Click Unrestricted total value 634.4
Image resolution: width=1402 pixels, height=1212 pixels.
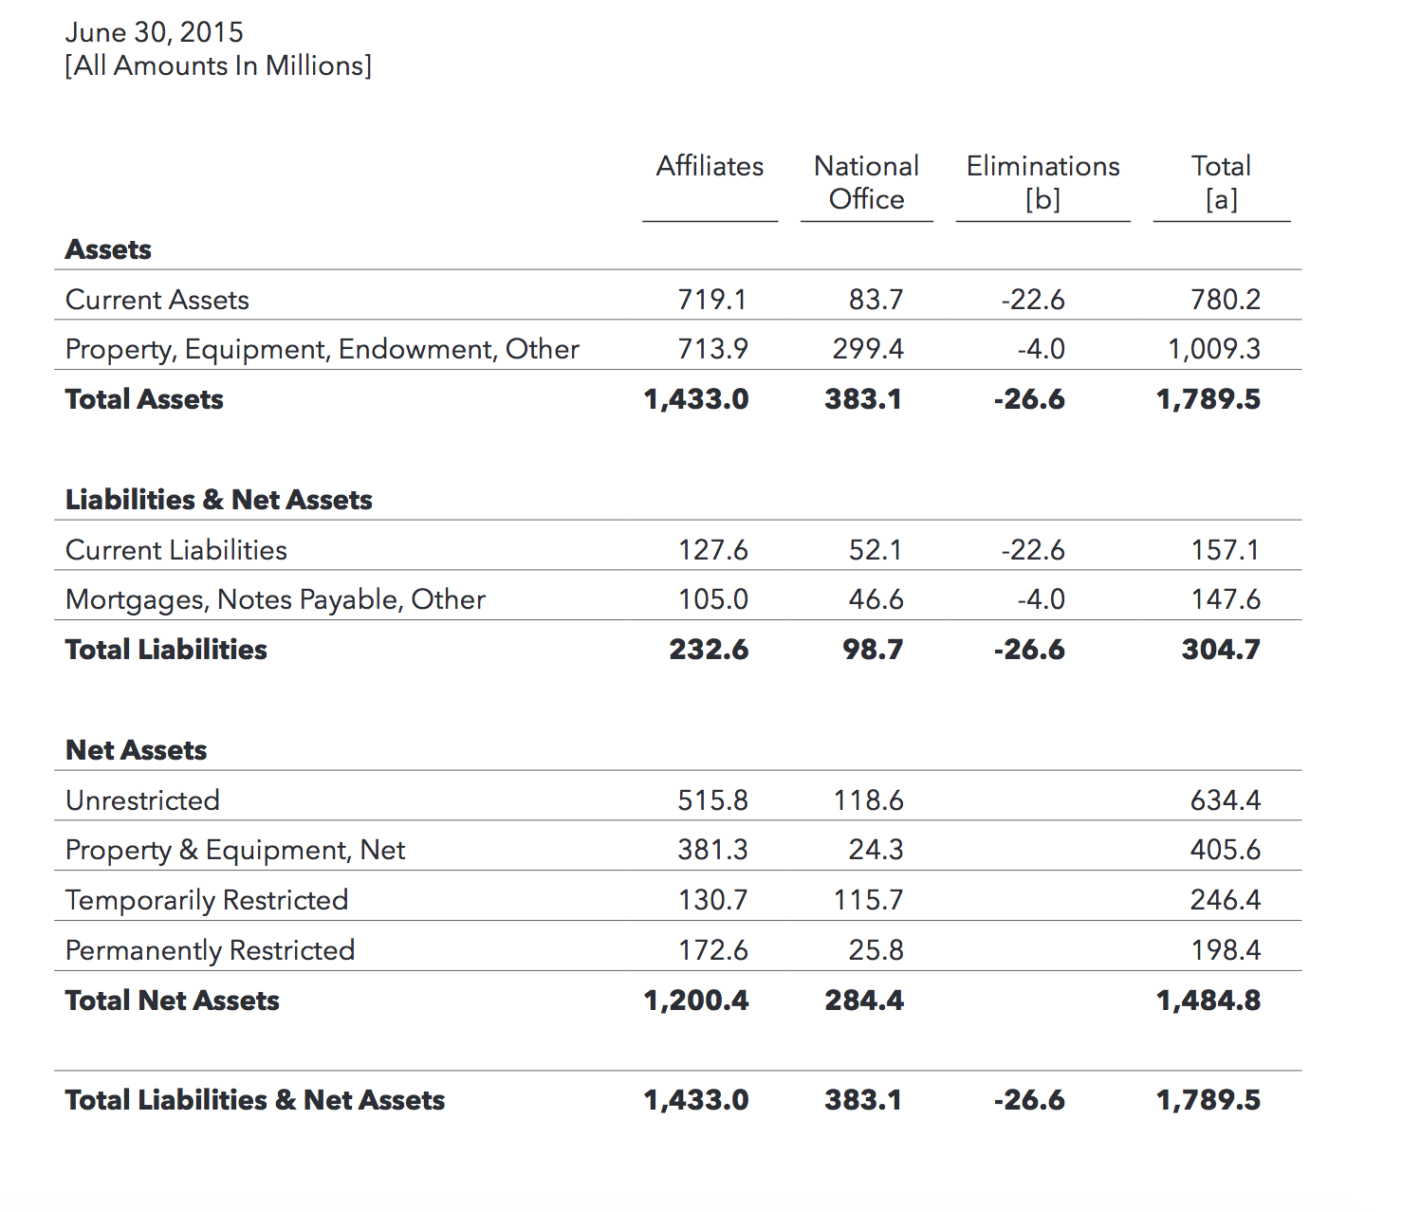pyautogui.click(x=1226, y=800)
